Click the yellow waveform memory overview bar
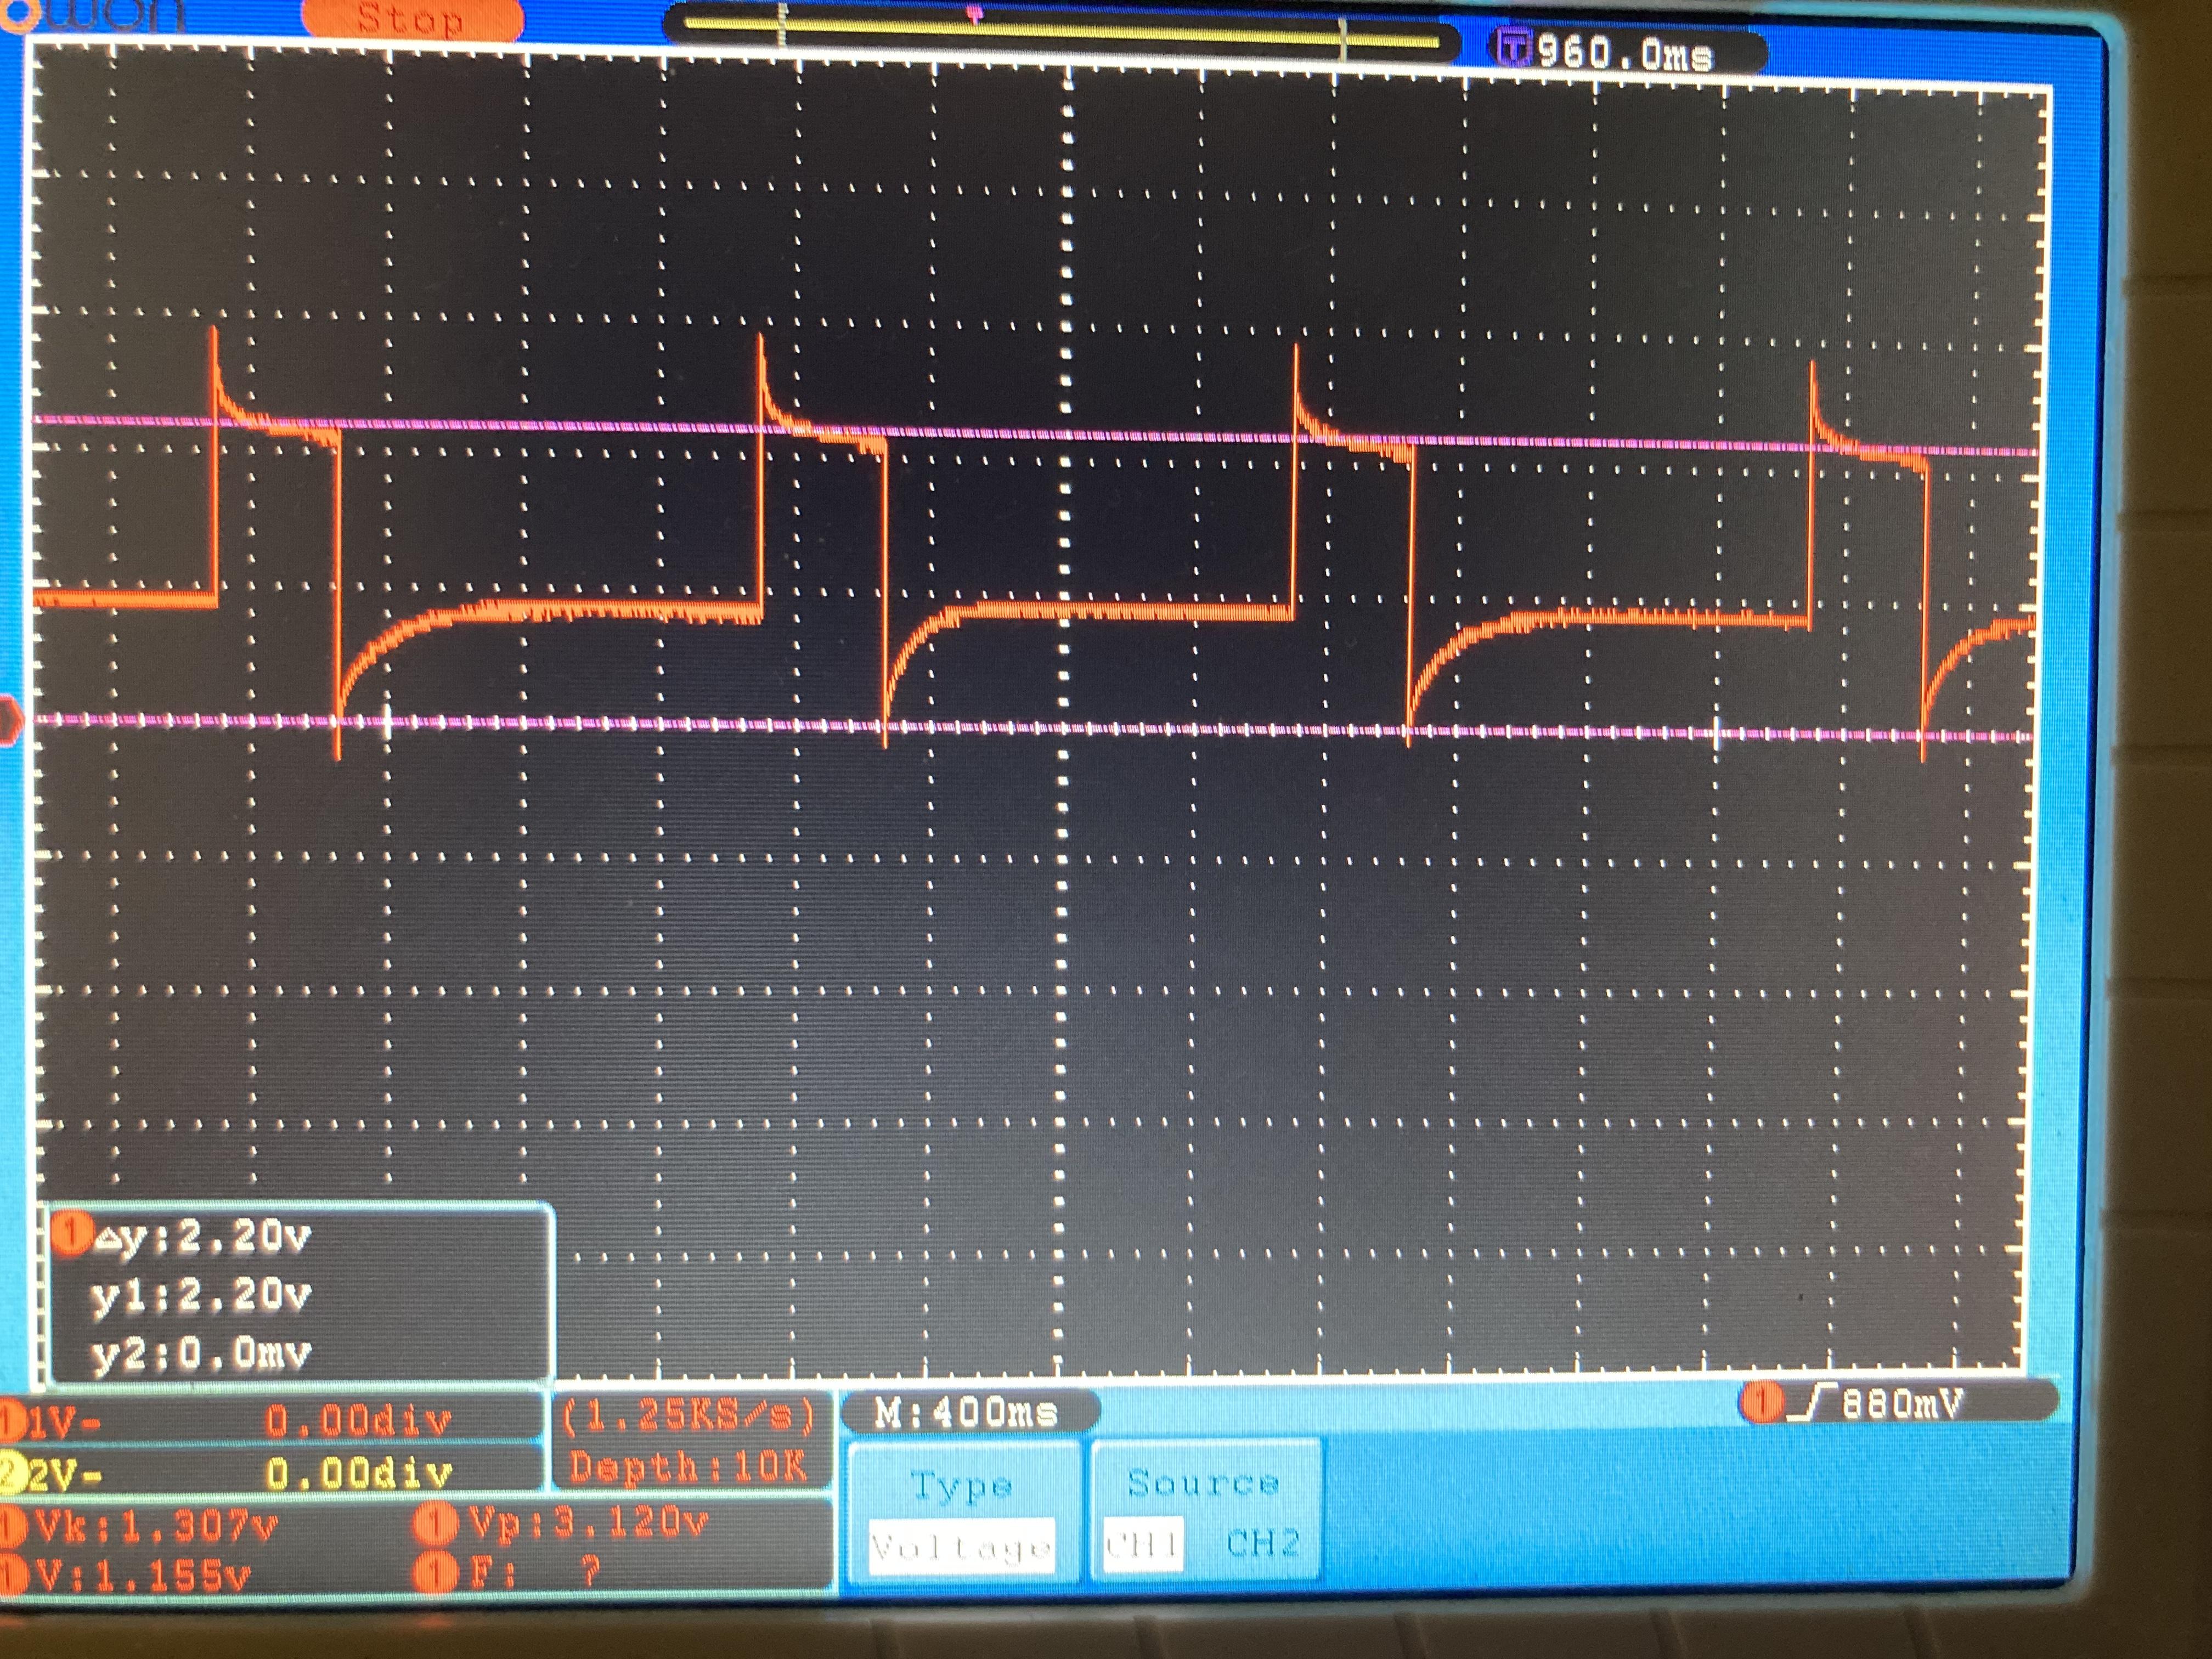Viewport: 2212px width, 1659px height. [x=1060, y=33]
